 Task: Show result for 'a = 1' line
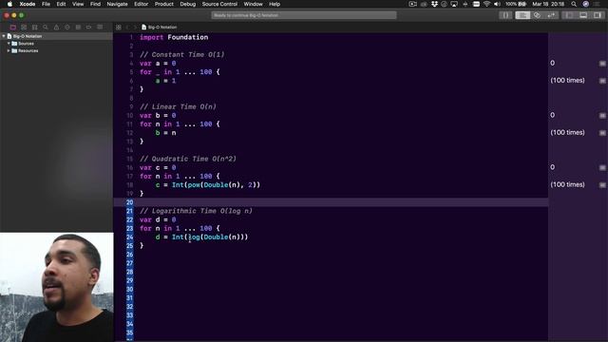(602, 81)
